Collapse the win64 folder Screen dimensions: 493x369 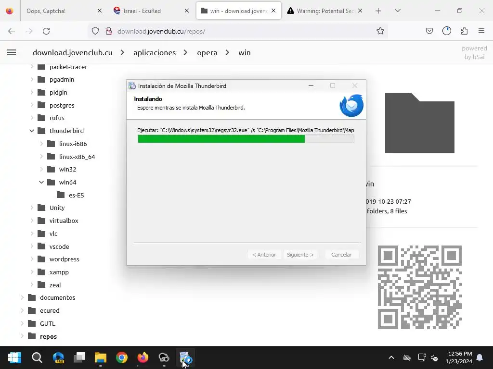[x=41, y=182]
